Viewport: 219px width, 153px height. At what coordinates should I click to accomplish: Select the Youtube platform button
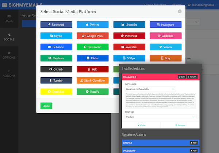click(129, 47)
